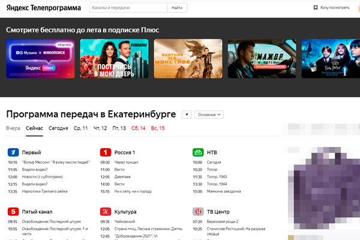
Task: Open Видели видео? at 11:05
Action: pos(35,169)
